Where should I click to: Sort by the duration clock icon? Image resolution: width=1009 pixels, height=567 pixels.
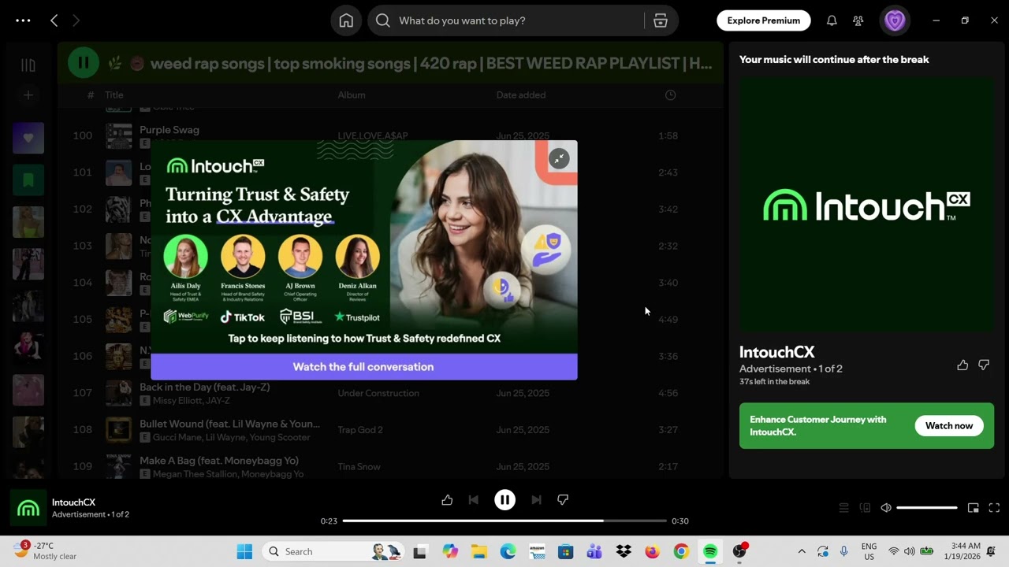[x=670, y=95]
